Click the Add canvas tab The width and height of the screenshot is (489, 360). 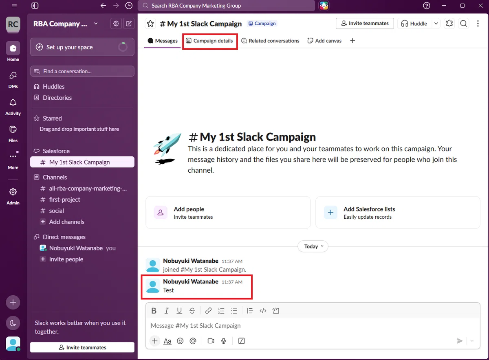[324, 41]
